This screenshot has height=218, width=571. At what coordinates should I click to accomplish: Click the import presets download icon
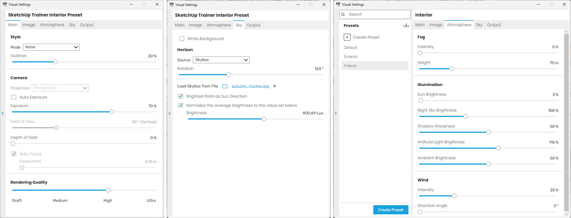pyautogui.click(x=406, y=25)
